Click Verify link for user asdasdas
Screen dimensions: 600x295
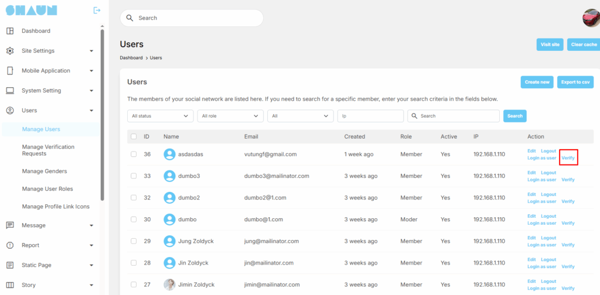568,158
